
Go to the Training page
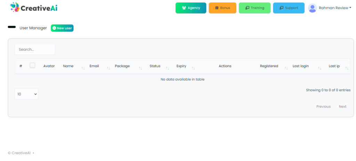coord(254,8)
